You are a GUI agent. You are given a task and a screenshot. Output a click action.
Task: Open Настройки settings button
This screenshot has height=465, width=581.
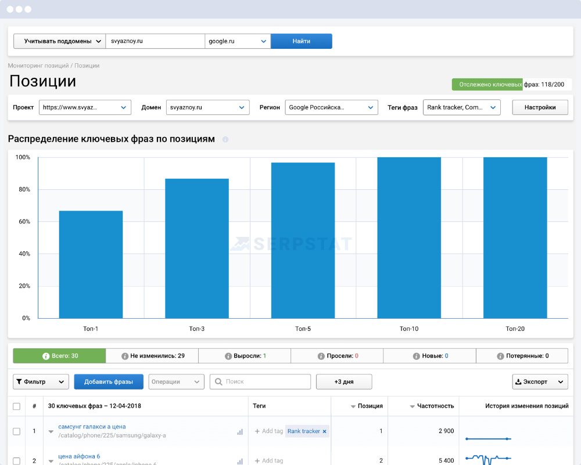(540, 107)
